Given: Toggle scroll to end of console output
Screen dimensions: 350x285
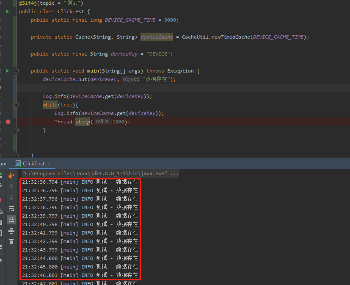Looking at the screenshot, I should click(x=11, y=219).
